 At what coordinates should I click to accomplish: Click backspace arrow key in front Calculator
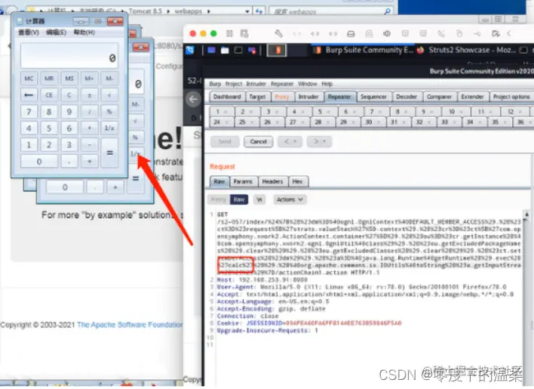tap(29, 94)
